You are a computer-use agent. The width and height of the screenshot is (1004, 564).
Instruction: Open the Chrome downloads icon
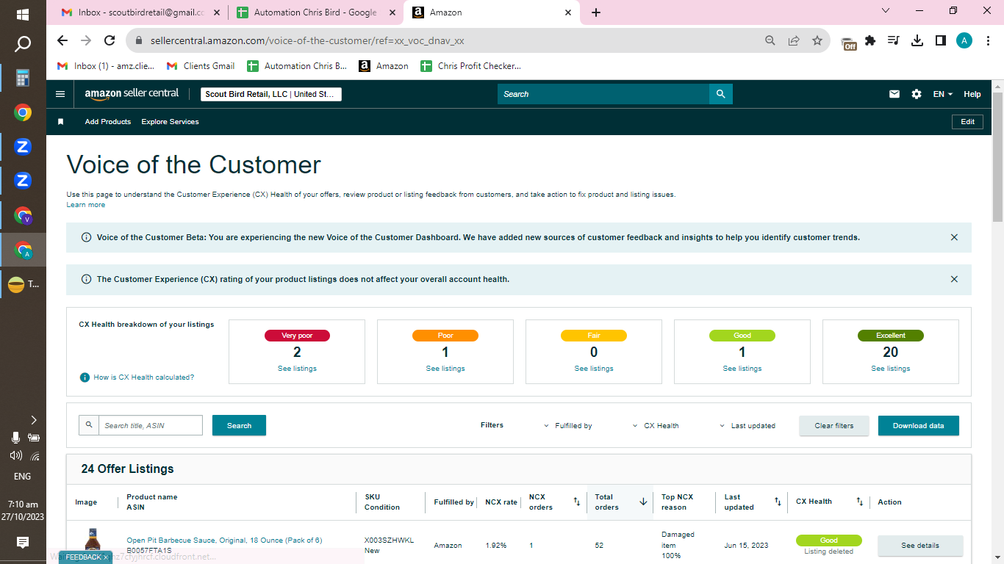[917, 40]
